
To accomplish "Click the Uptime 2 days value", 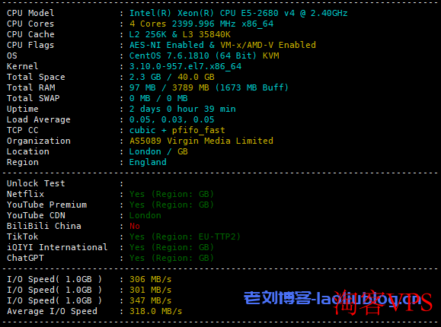I will point(182,109).
